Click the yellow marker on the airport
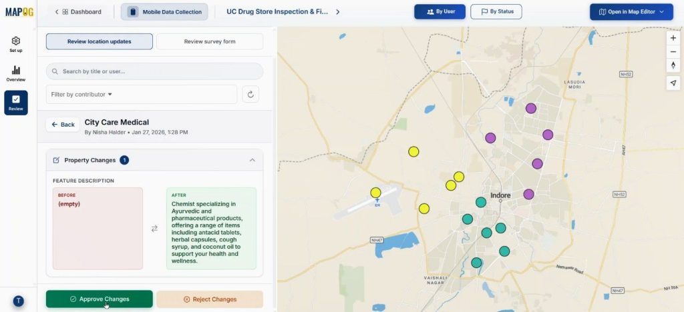Image resolution: width=684 pixels, height=312 pixels. tap(375, 193)
